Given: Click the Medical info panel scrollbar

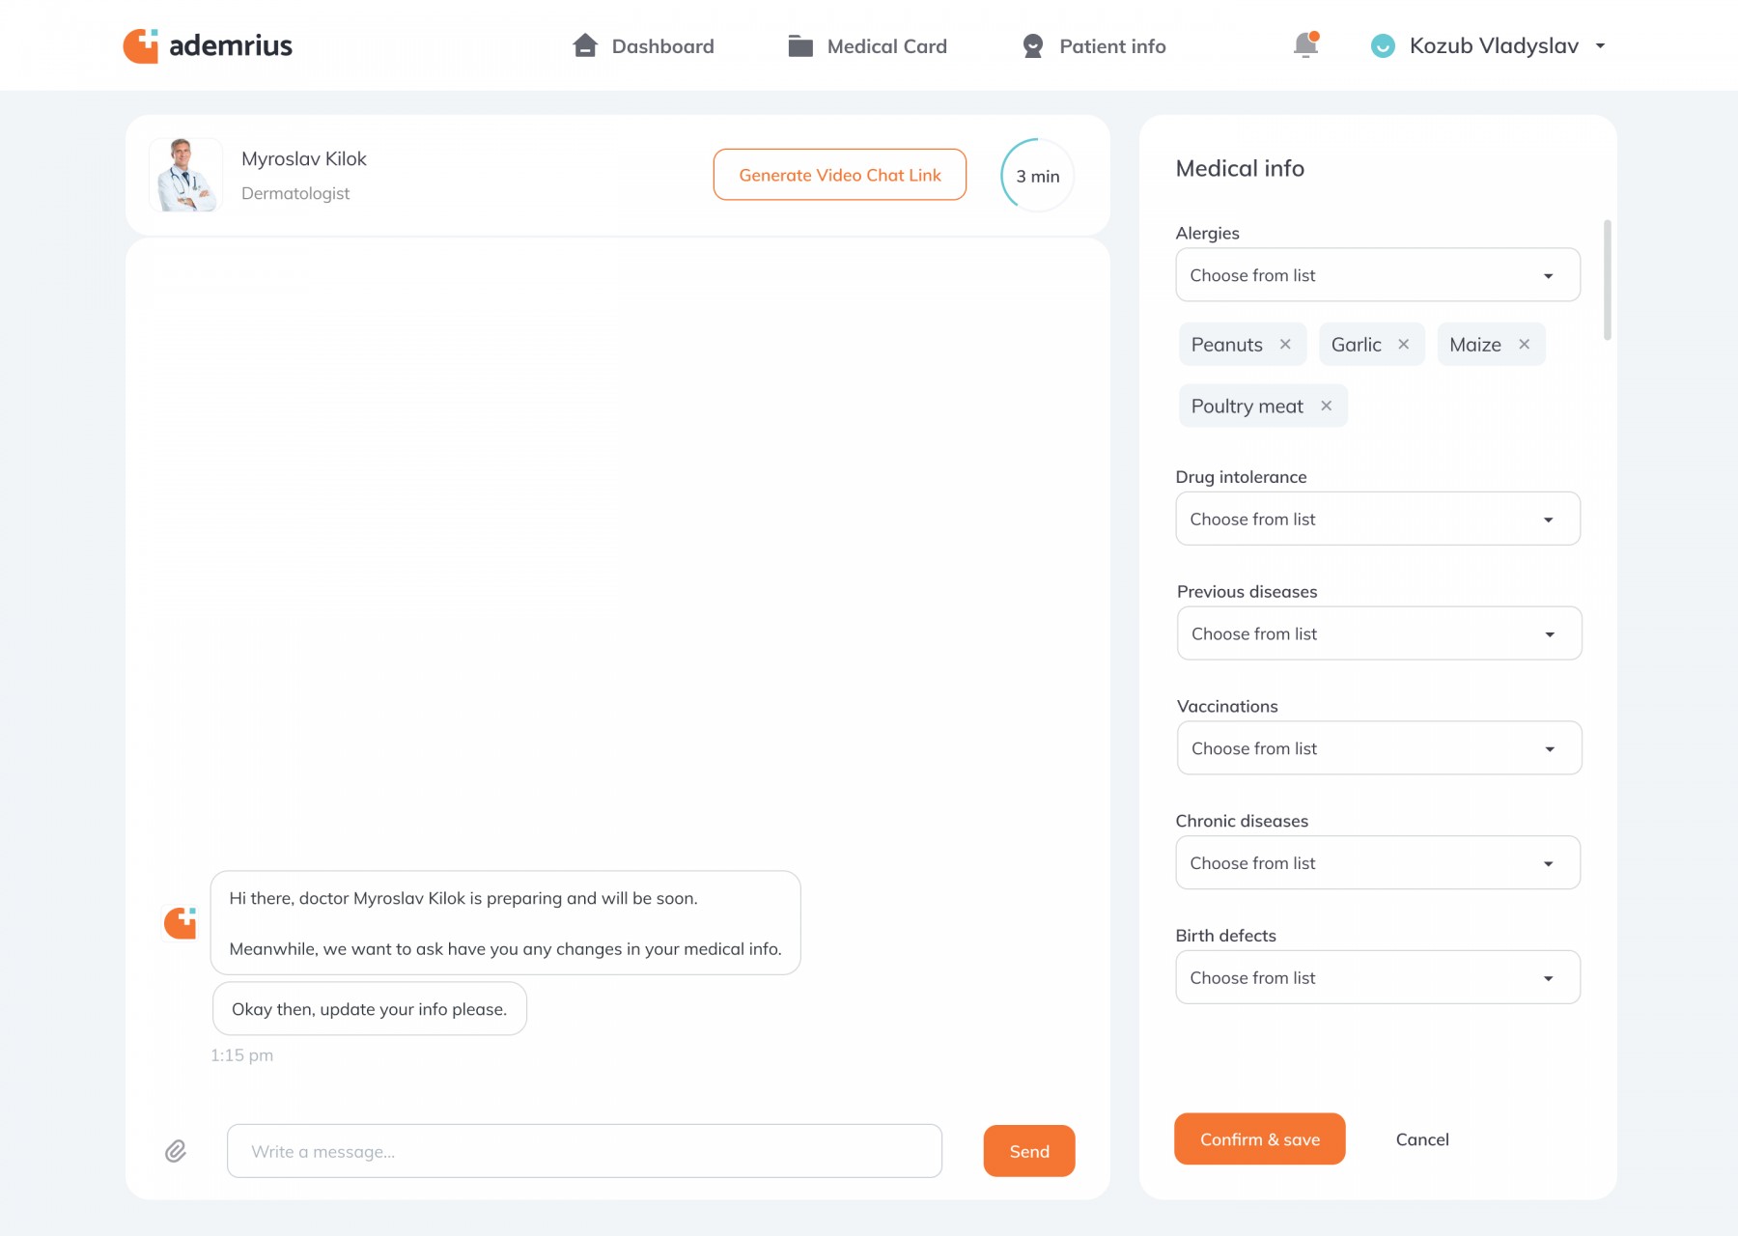Looking at the screenshot, I should (1607, 280).
